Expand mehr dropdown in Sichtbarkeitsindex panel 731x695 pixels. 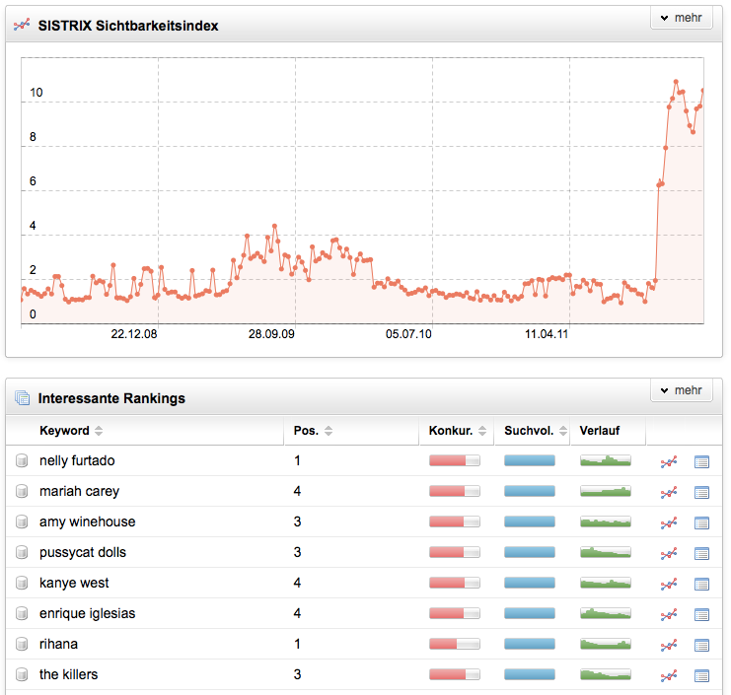click(681, 18)
